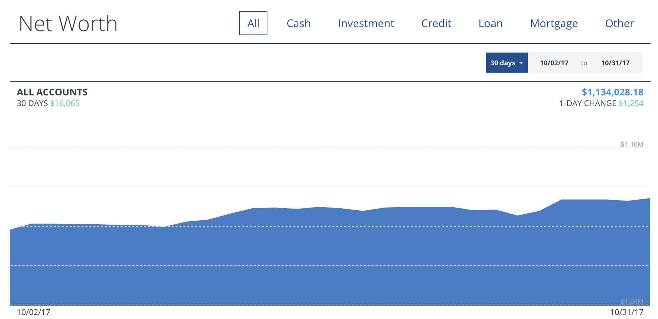The image size is (658, 319).
Task: Select the All accounts tab
Action: tap(253, 23)
